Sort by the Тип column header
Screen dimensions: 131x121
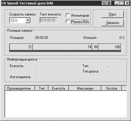point(42,88)
